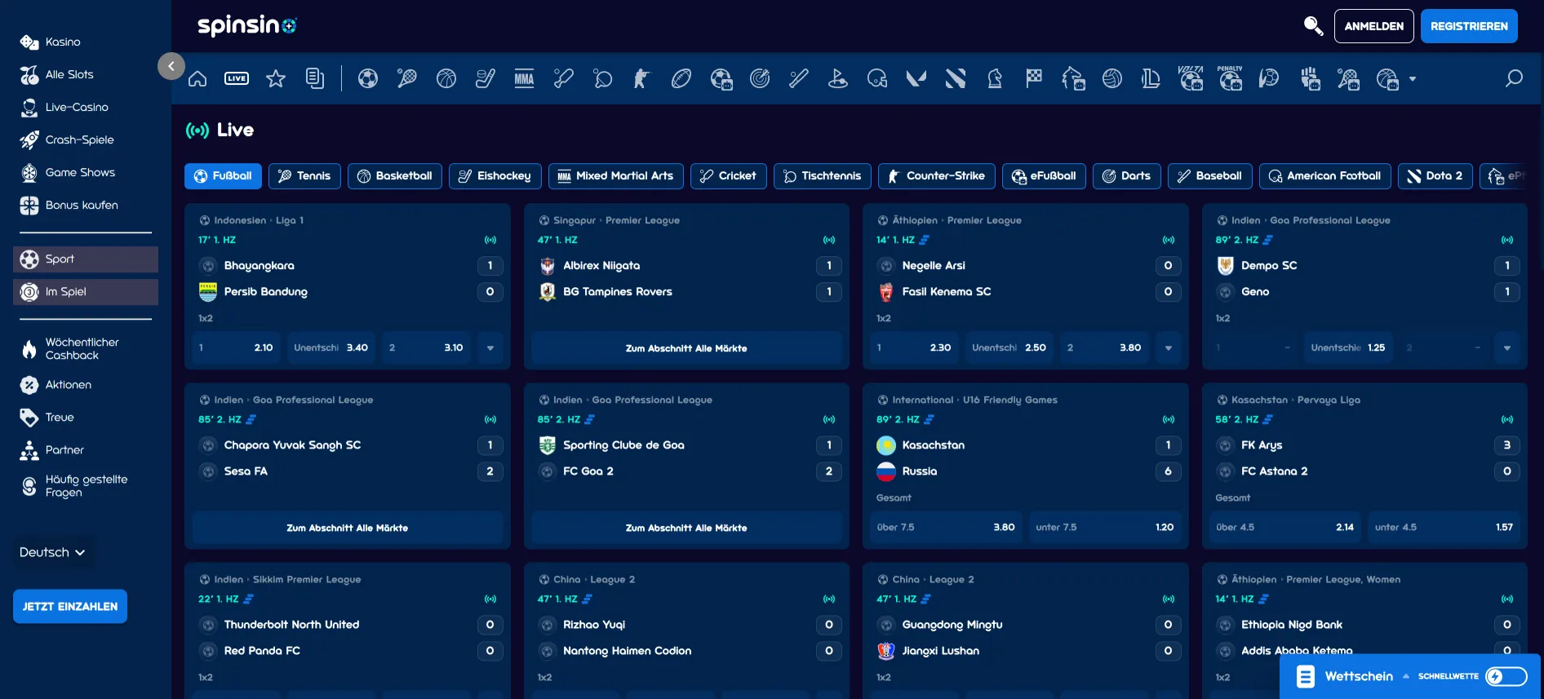Select Valorant icon in sports bar
1544x699 pixels.
(916, 78)
